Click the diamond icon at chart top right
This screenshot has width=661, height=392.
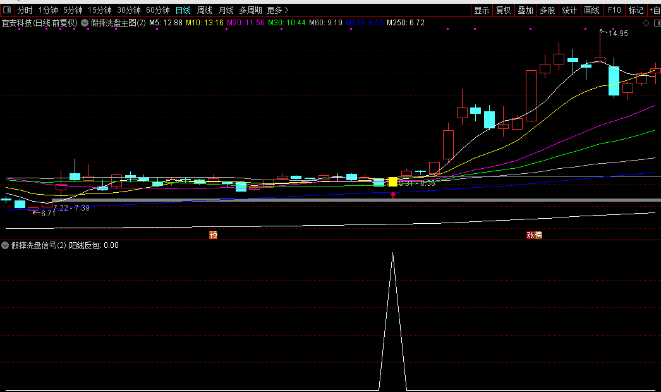[x=646, y=23]
